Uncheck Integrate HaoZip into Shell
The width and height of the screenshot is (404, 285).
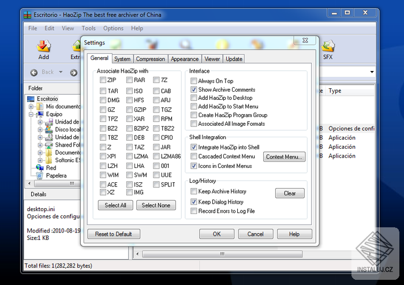pyautogui.click(x=193, y=147)
